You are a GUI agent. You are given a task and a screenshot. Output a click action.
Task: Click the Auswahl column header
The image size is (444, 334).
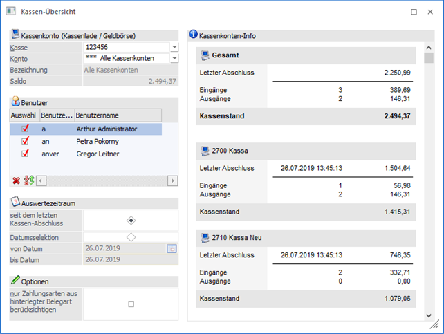pyautogui.click(x=24, y=115)
